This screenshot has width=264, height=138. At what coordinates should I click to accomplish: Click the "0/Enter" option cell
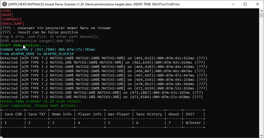tap(193, 123)
